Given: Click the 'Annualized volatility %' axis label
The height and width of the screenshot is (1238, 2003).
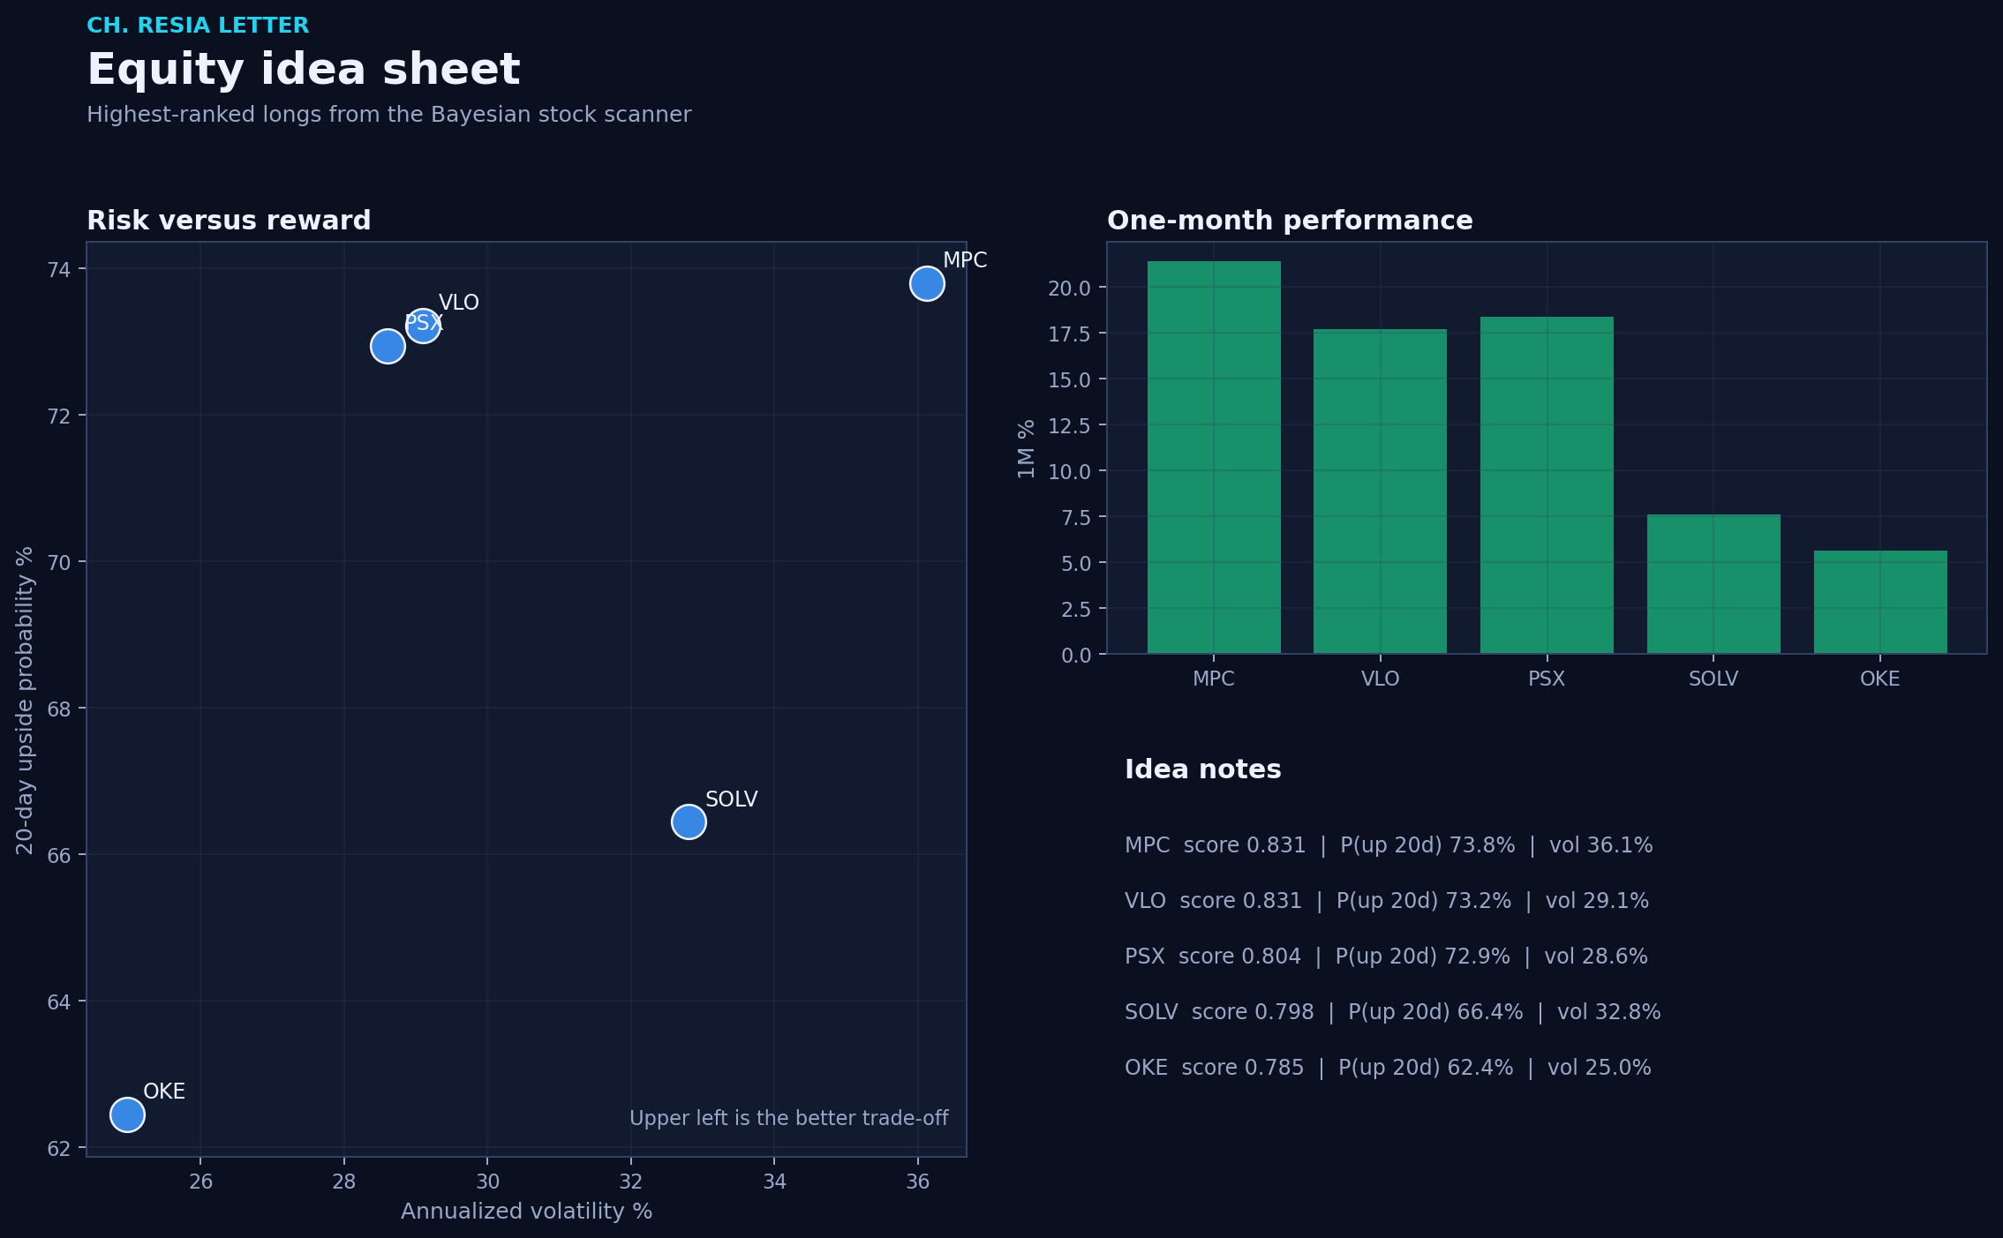Looking at the screenshot, I should tap(527, 1212).
